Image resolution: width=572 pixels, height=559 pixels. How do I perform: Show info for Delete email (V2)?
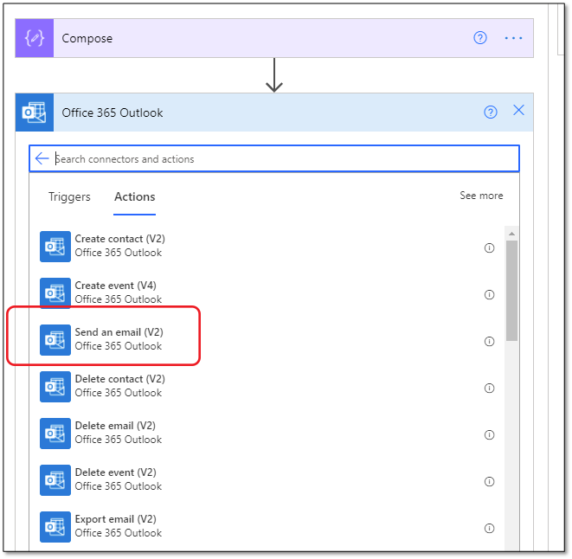tap(489, 435)
